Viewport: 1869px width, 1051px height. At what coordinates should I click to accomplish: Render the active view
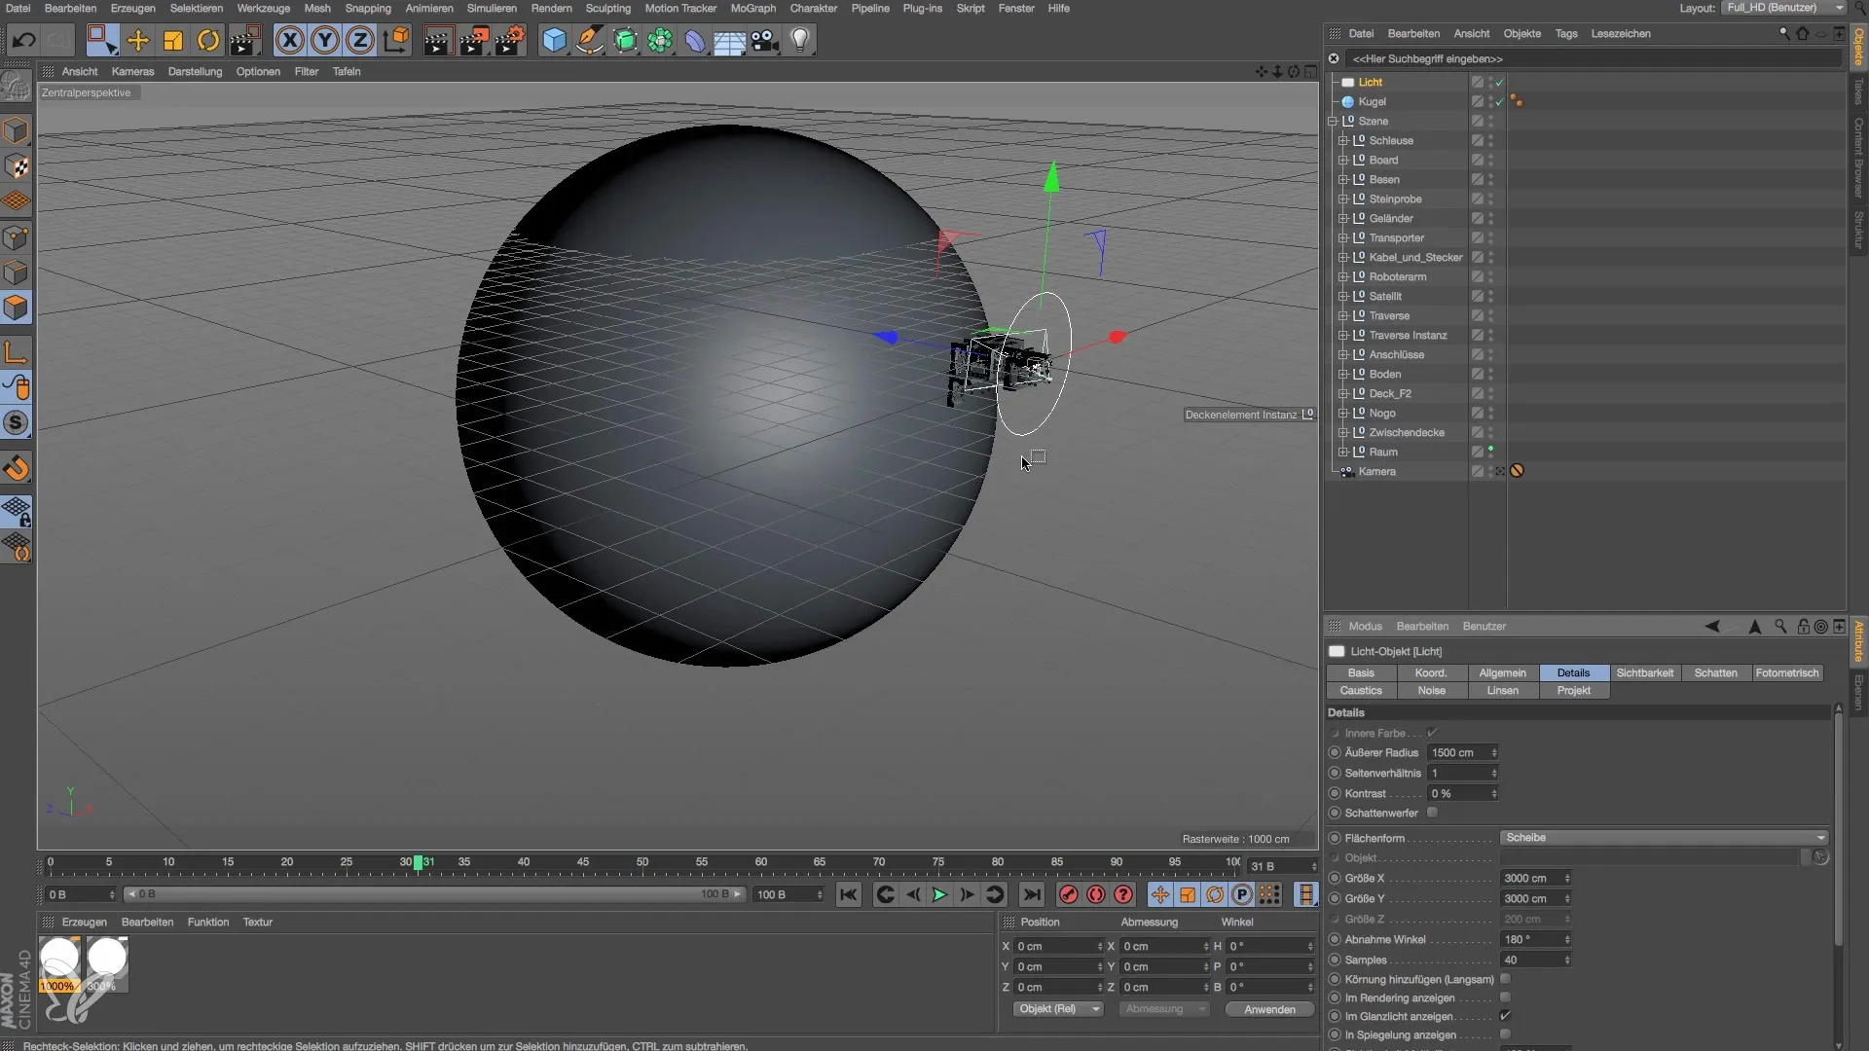(437, 40)
